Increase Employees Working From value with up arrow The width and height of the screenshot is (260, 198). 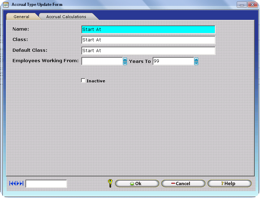pos(125,59)
